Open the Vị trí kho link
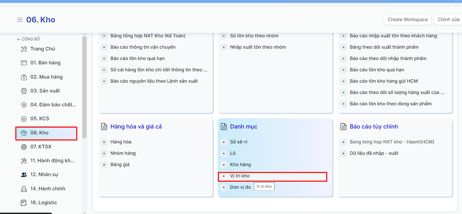Viewport: 462px width, 214px height. (240, 176)
